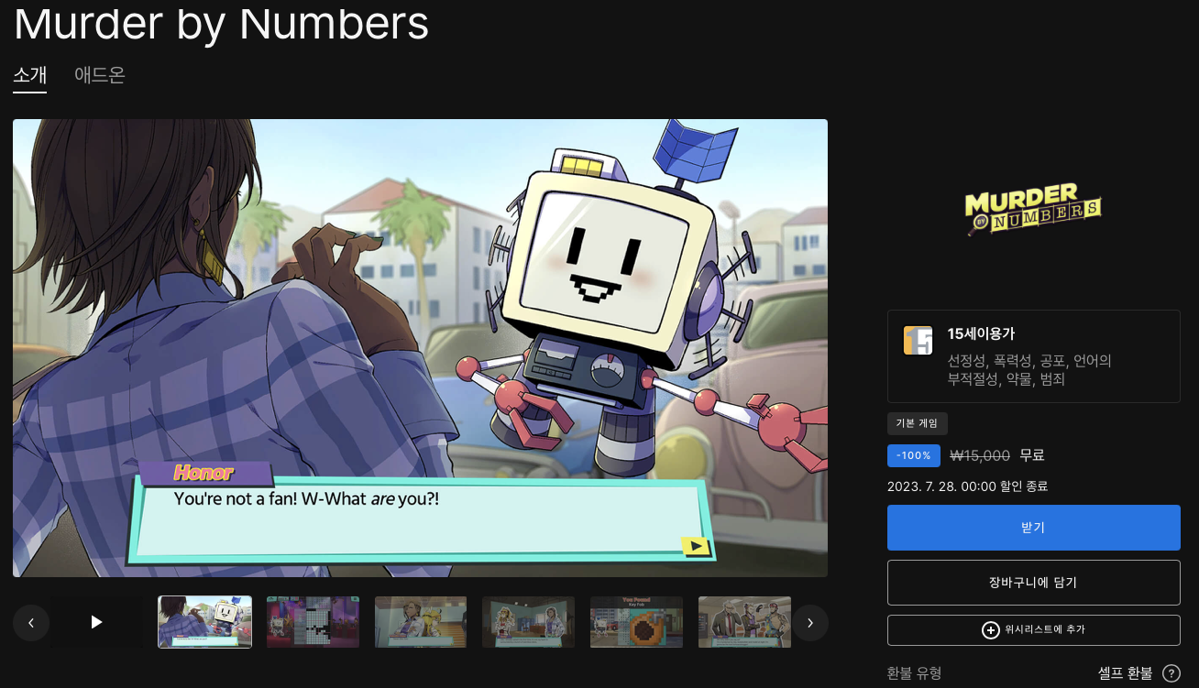1199x688 pixels.
Task: Click the ₩15,000 original price
Action: coord(980,455)
